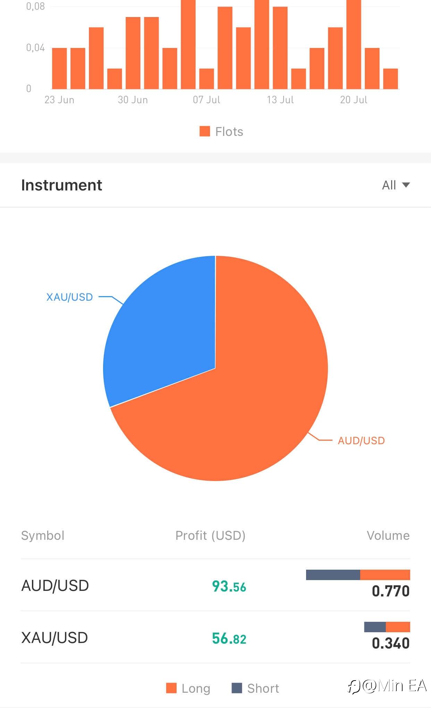Toggle the Flots legend series

[221, 132]
